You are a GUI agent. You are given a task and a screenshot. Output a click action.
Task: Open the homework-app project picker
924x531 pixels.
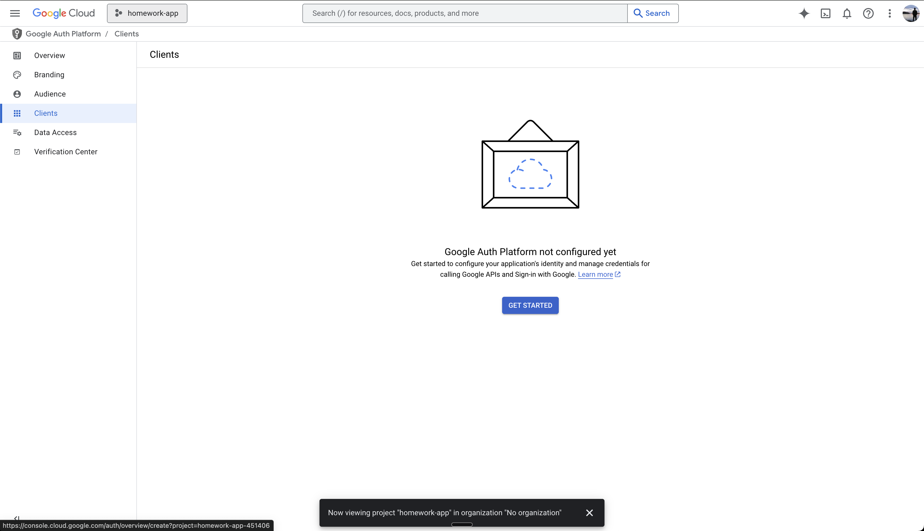coord(147,13)
